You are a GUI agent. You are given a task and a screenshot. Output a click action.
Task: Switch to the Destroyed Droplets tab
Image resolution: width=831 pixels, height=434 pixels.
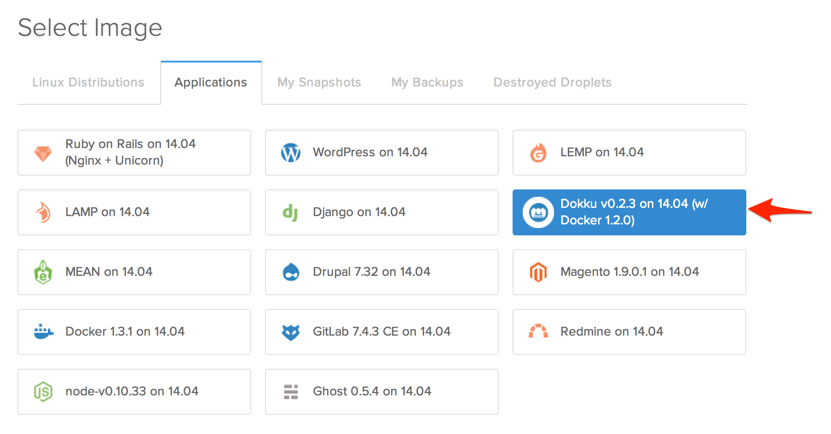pyautogui.click(x=552, y=82)
